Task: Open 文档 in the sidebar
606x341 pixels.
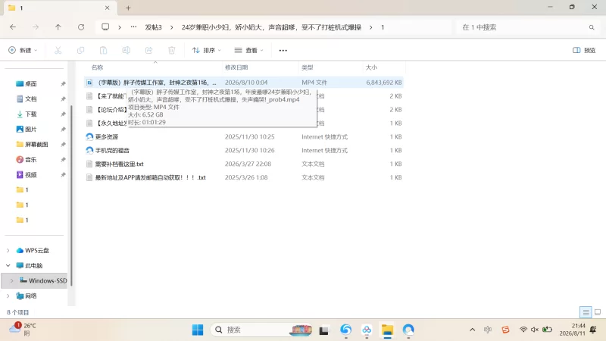Action: pyautogui.click(x=31, y=99)
